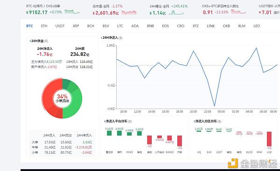This screenshot has width=280, height=171.
Task: Open the LINK coin tab
Action: [211, 26]
